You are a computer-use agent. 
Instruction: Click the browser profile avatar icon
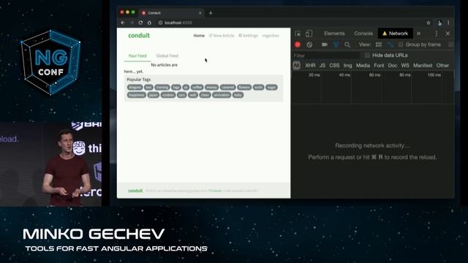click(439, 23)
